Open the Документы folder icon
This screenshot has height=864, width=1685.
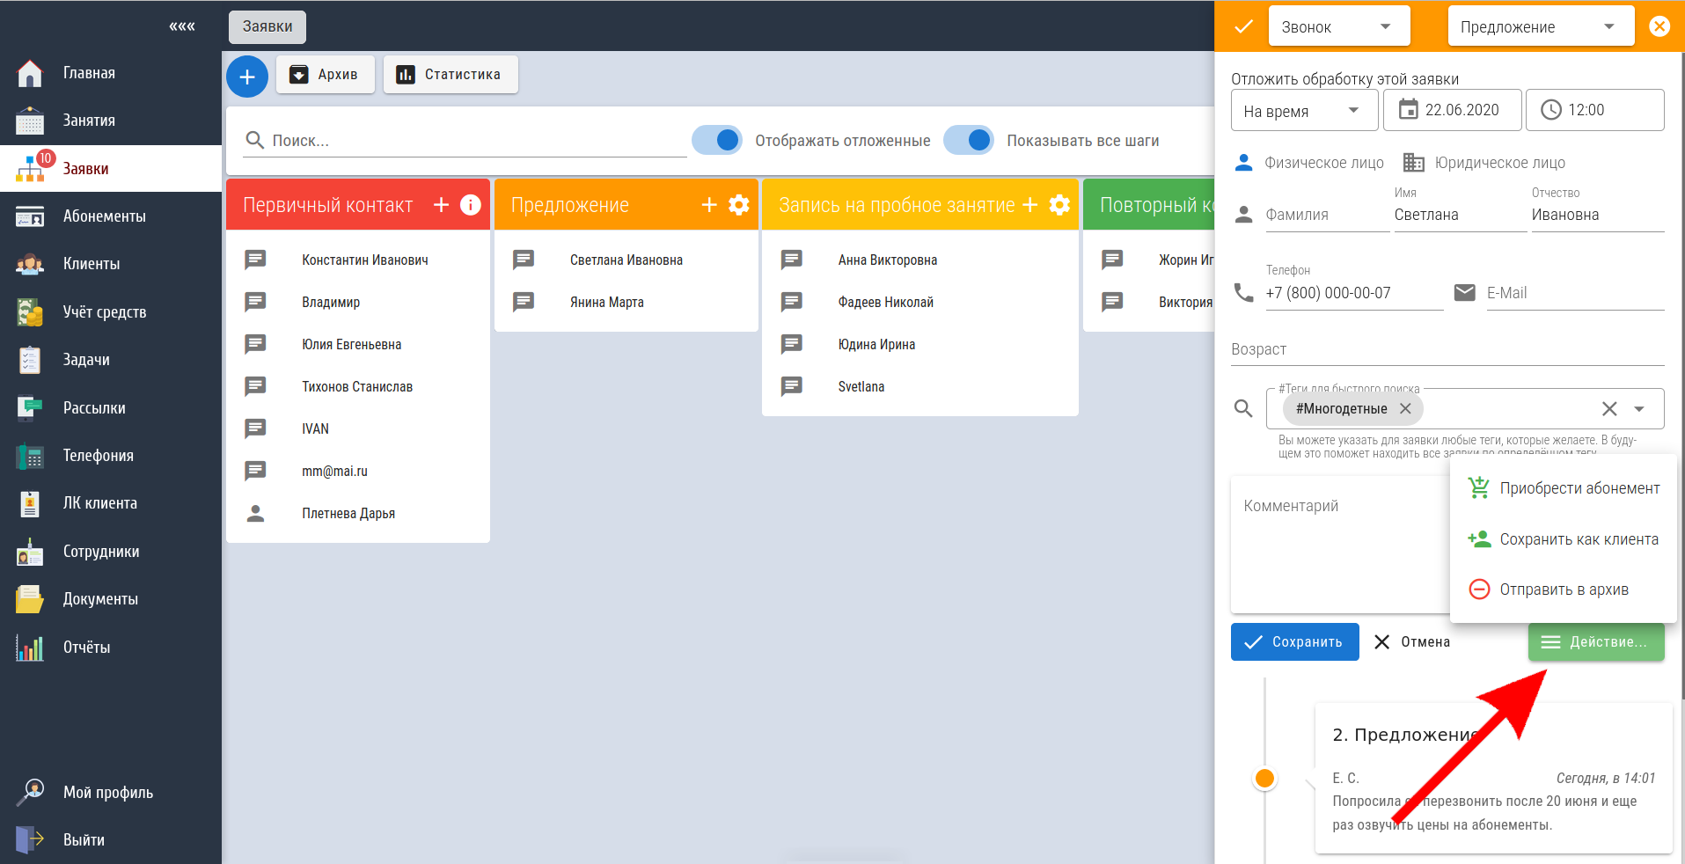click(x=30, y=599)
